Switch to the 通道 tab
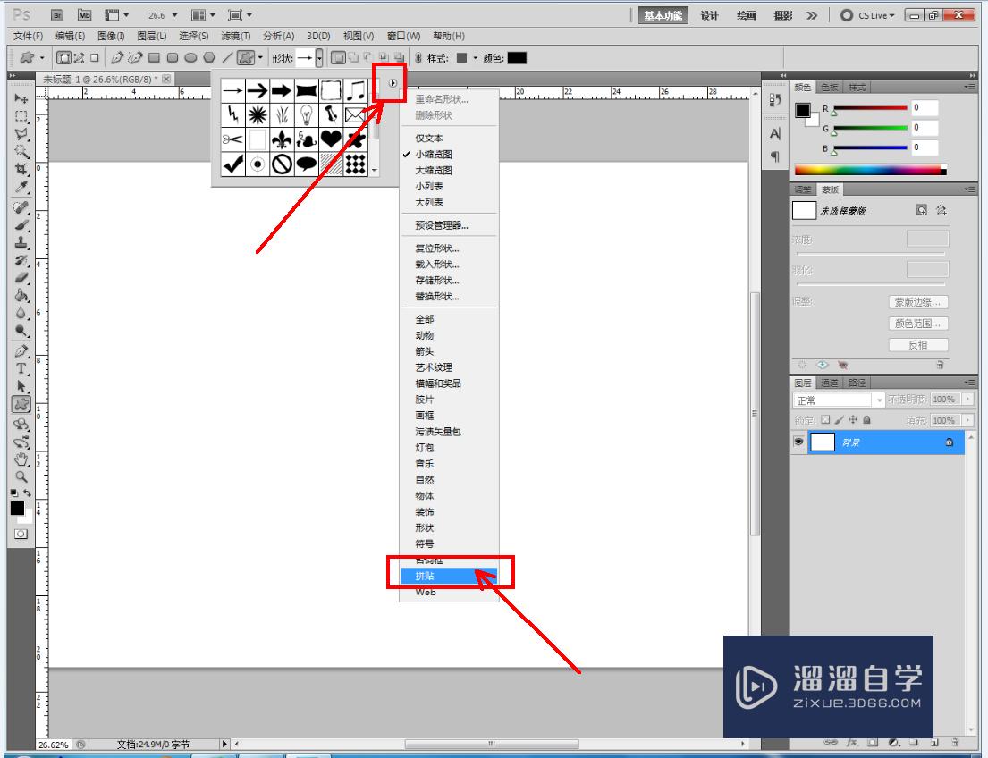 coord(830,383)
